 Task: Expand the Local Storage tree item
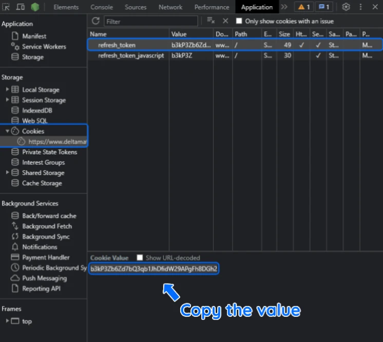pyautogui.click(x=7, y=90)
